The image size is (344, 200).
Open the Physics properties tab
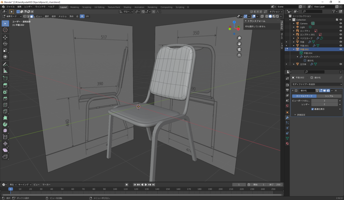point(287,128)
